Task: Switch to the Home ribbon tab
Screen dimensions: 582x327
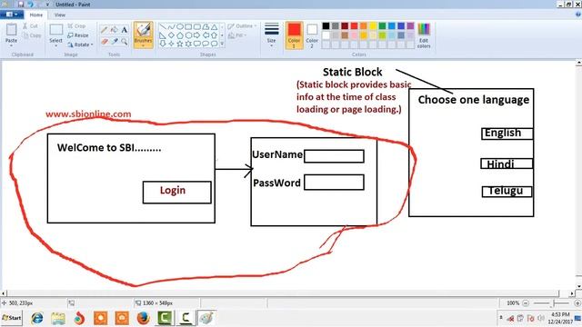Action: pos(36,15)
